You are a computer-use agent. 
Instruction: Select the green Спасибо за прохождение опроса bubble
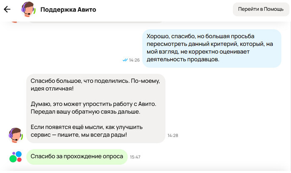point(77,156)
